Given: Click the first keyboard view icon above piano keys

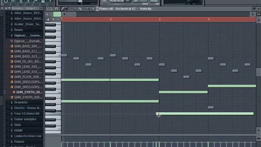Looking at the screenshot, I should click(x=48, y=19).
